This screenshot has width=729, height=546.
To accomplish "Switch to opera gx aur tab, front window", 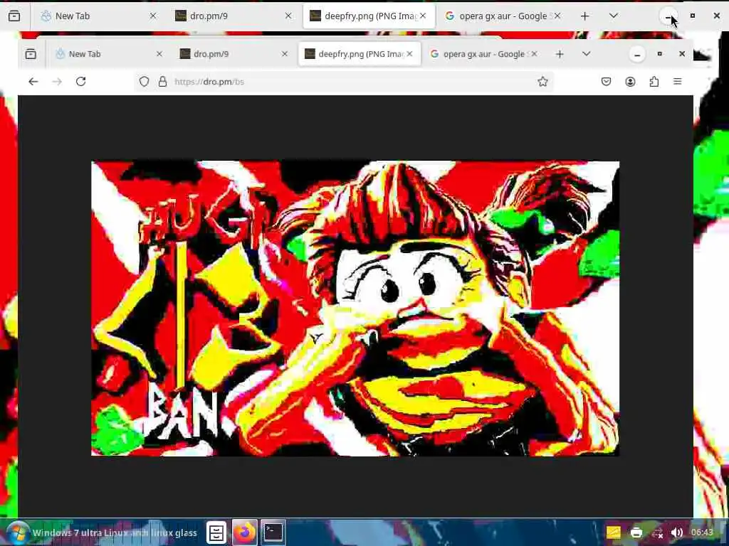I will pos(483,54).
